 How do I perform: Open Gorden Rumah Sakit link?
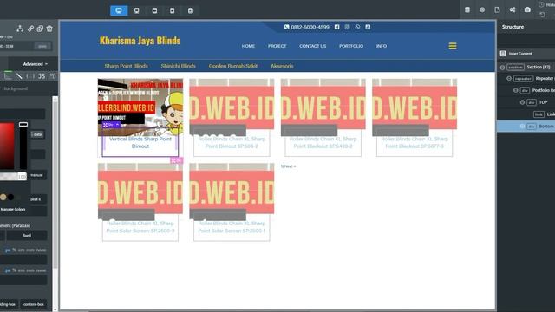pos(233,66)
